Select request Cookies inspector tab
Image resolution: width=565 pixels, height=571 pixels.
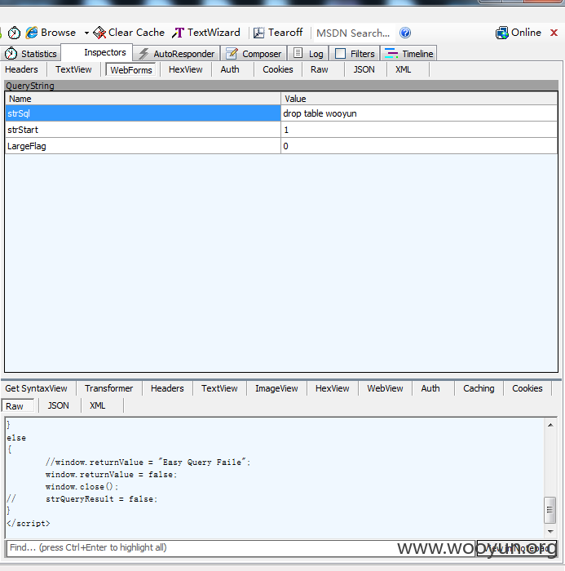click(x=278, y=69)
